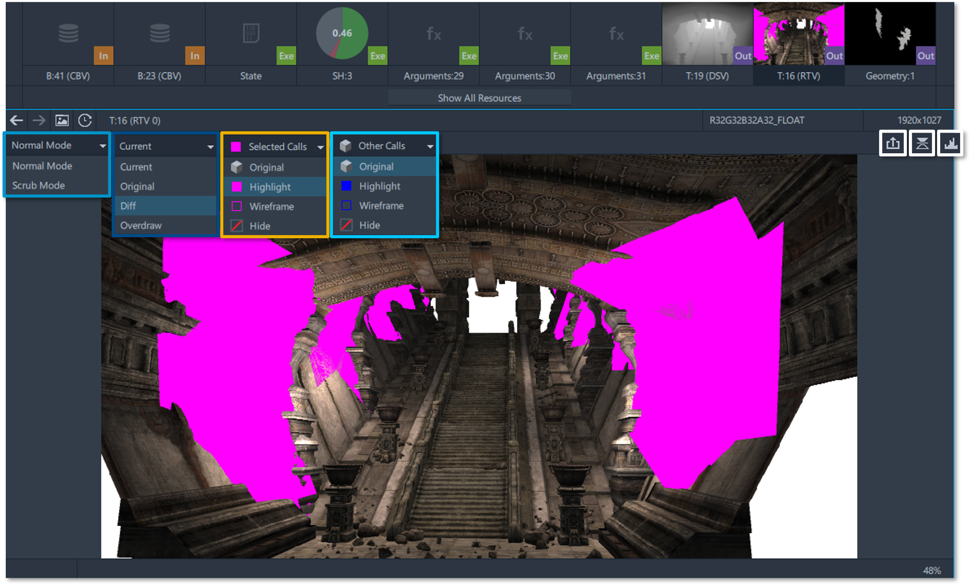Choose Scrub Mode from the mode list
The width and height of the screenshot is (970, 585).
tap(57, 186)
